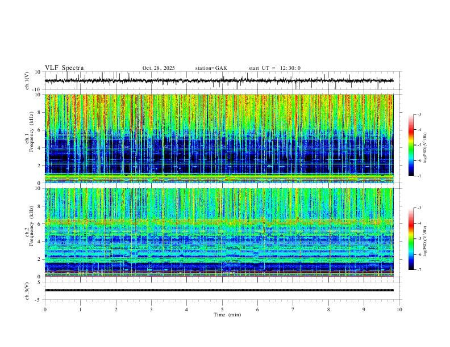This screenshot has height=347, width=450.
Task: Click the ch.1 spectrogram panel
Action: [219, 138]
